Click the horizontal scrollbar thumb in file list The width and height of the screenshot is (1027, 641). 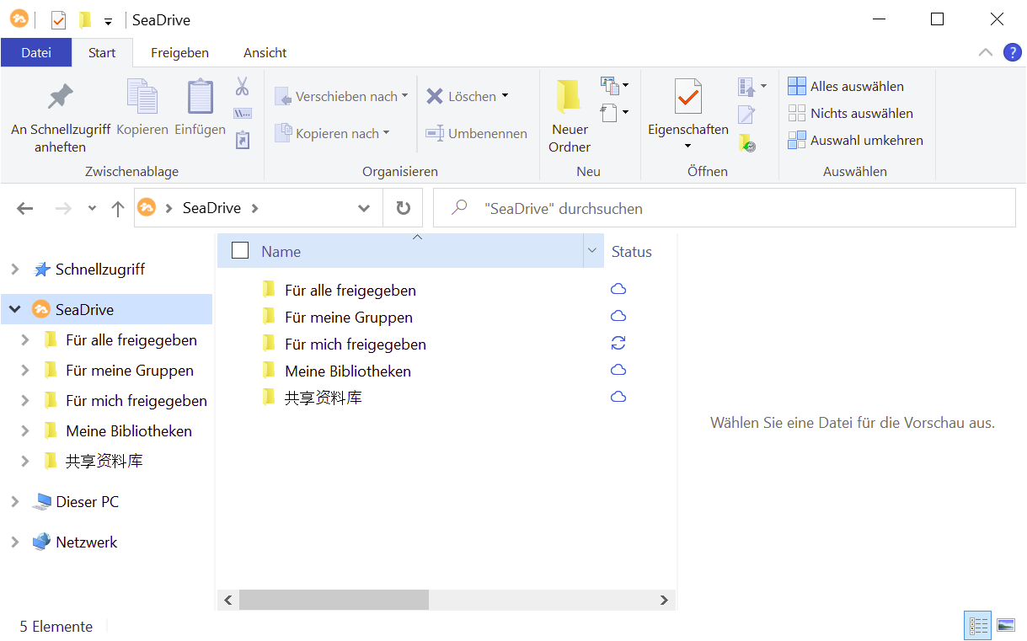click(x=334, y=600)
